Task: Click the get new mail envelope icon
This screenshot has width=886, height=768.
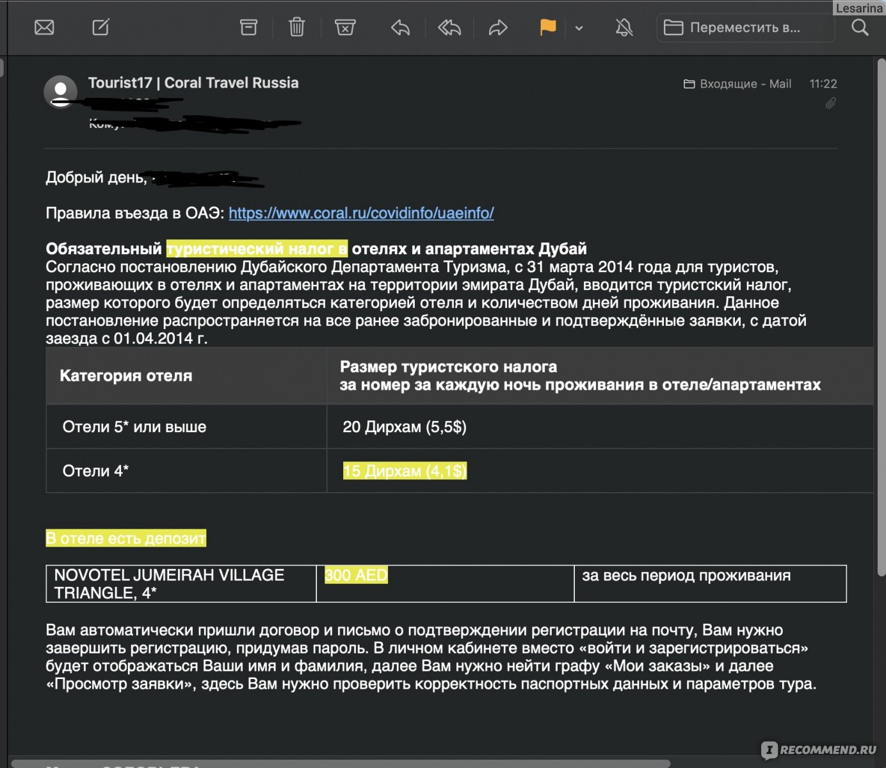Action: pyautogui.click(x=44, y=28)
